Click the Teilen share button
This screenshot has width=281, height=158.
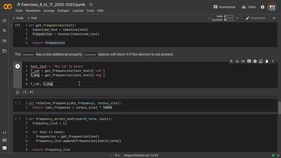[x=249, y=7]
